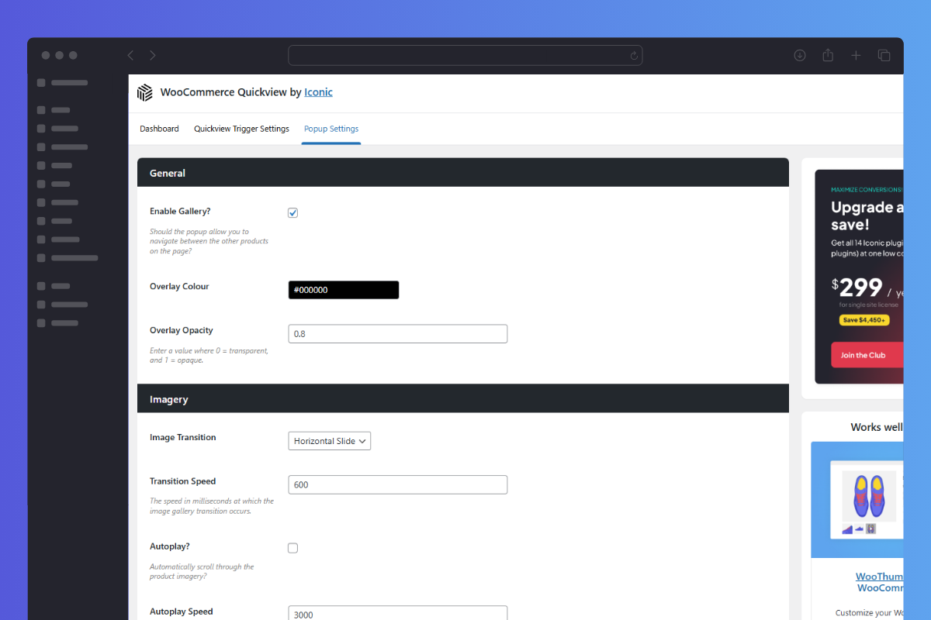This screenshot has width=931, height=620.
Task: Open the browser downloads icon
Action: pyautogui.click(x=800, y=55)
